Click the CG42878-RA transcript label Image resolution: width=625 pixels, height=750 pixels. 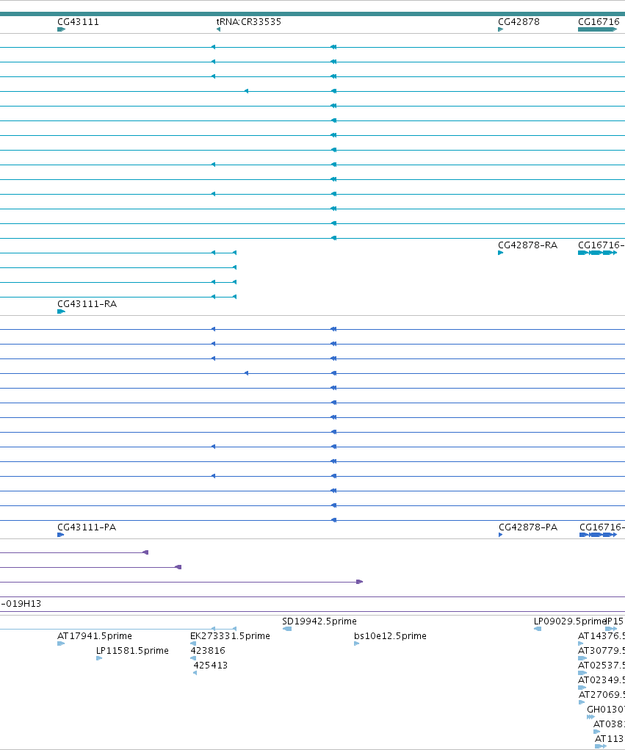pos(527,245)
